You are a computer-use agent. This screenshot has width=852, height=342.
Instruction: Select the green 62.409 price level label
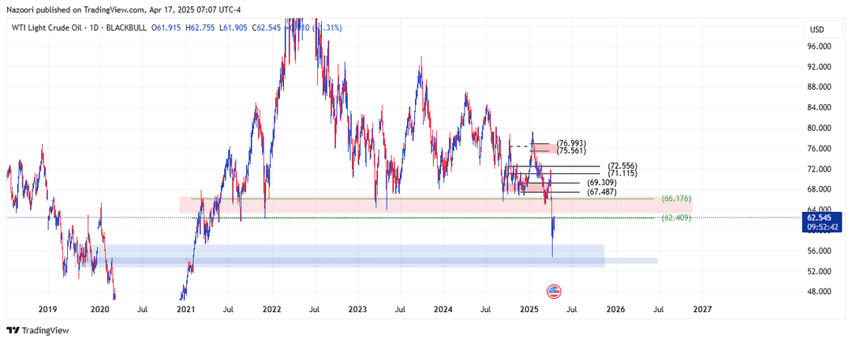(676, 217)
